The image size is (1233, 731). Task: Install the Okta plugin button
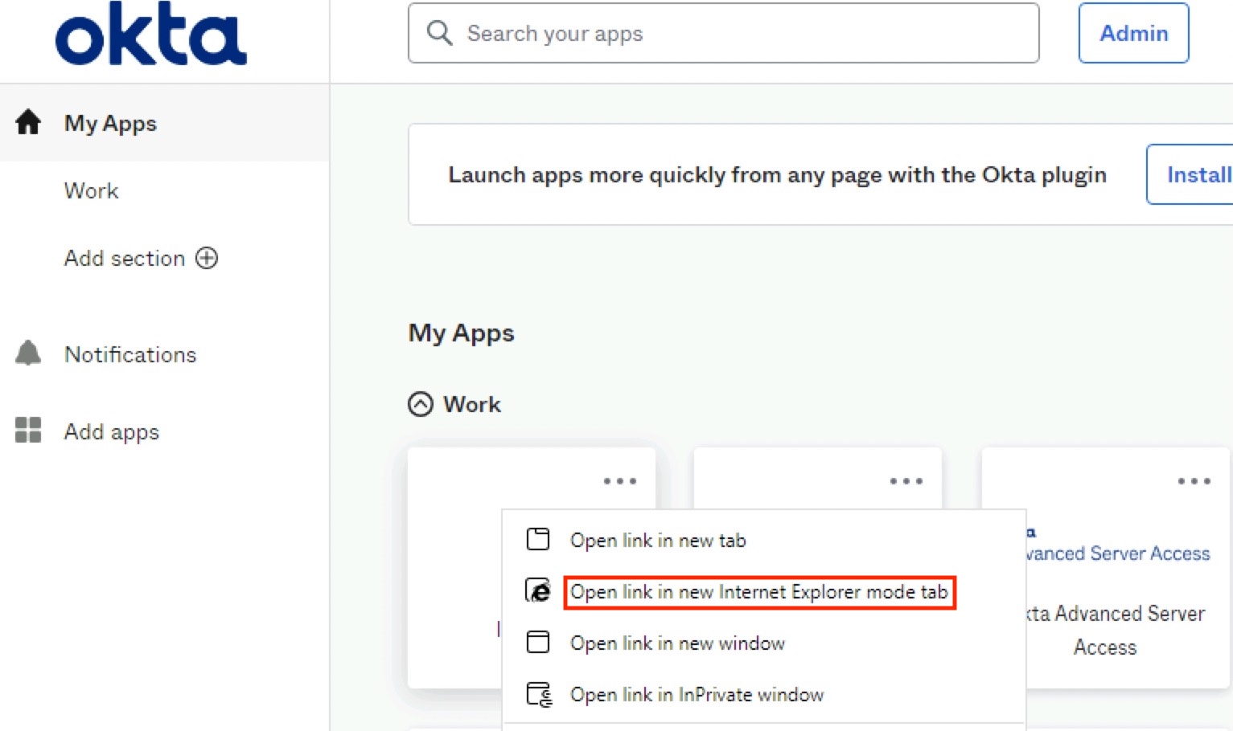pyautogui.click(x=1190, y=174)
